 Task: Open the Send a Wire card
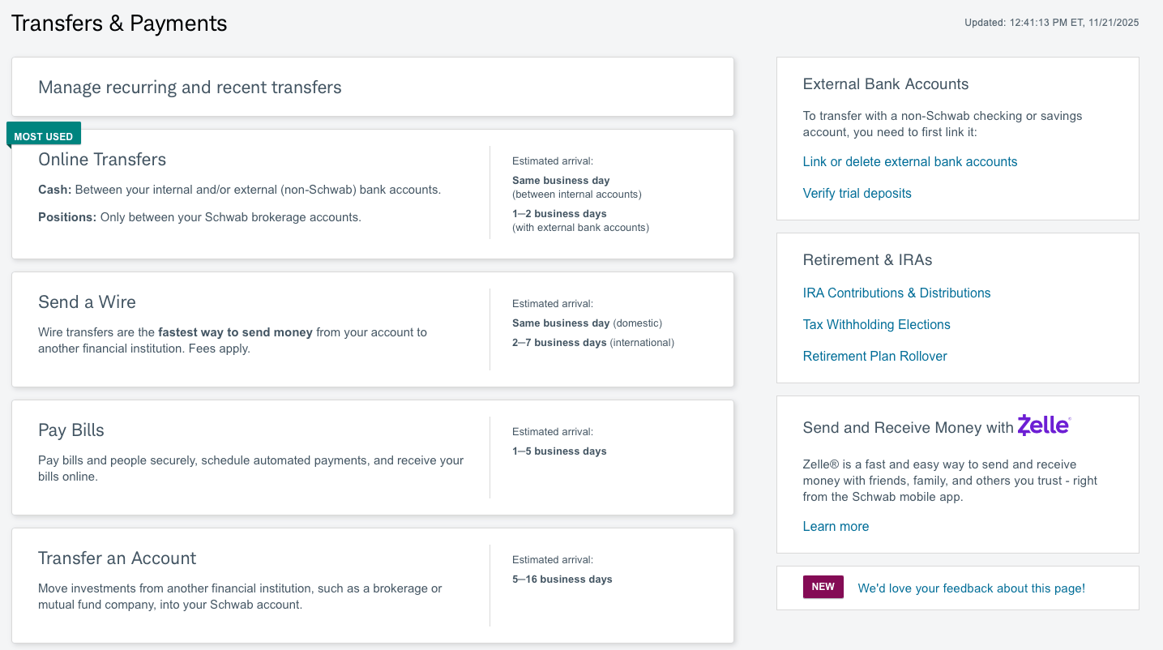(x=87, y=302)
